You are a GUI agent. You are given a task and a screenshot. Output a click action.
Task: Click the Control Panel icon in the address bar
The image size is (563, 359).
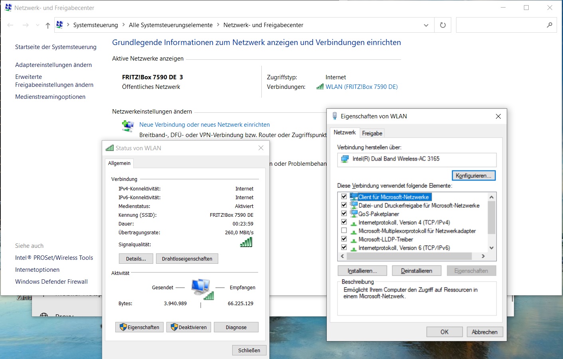(x=59, y=25)
